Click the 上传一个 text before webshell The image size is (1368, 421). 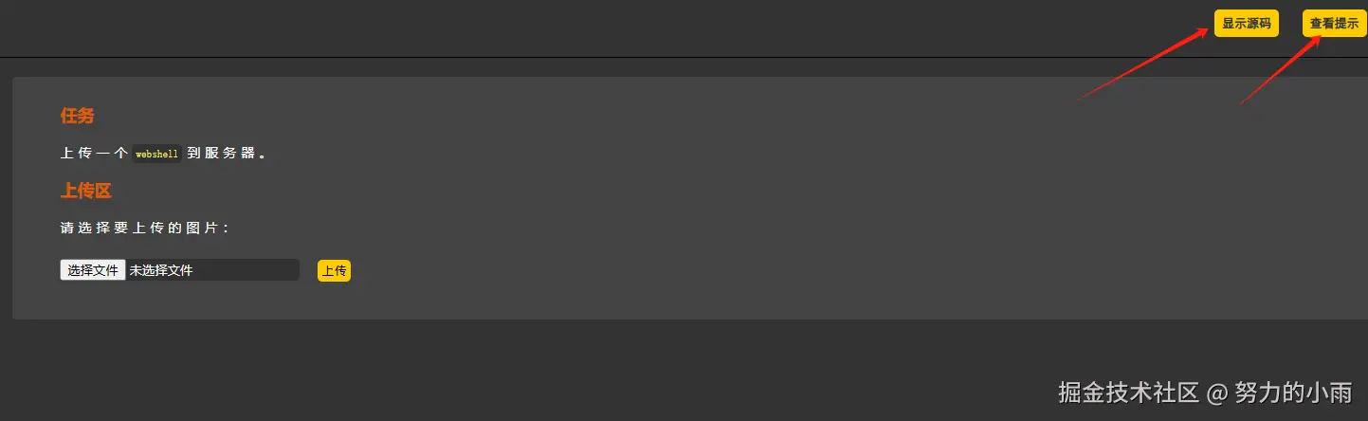pos(94,153)
